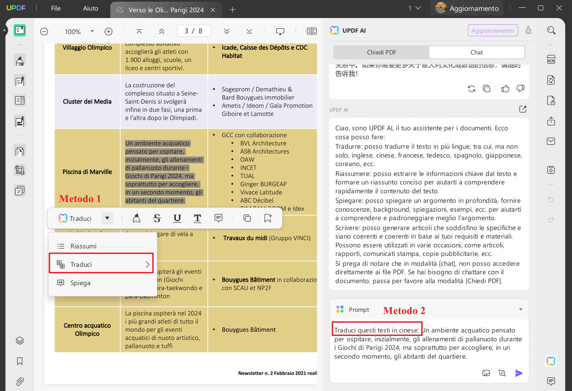Apply squiggly underline T icon
The width and height of the screenshot is (572, 391).
click(197, 218)
